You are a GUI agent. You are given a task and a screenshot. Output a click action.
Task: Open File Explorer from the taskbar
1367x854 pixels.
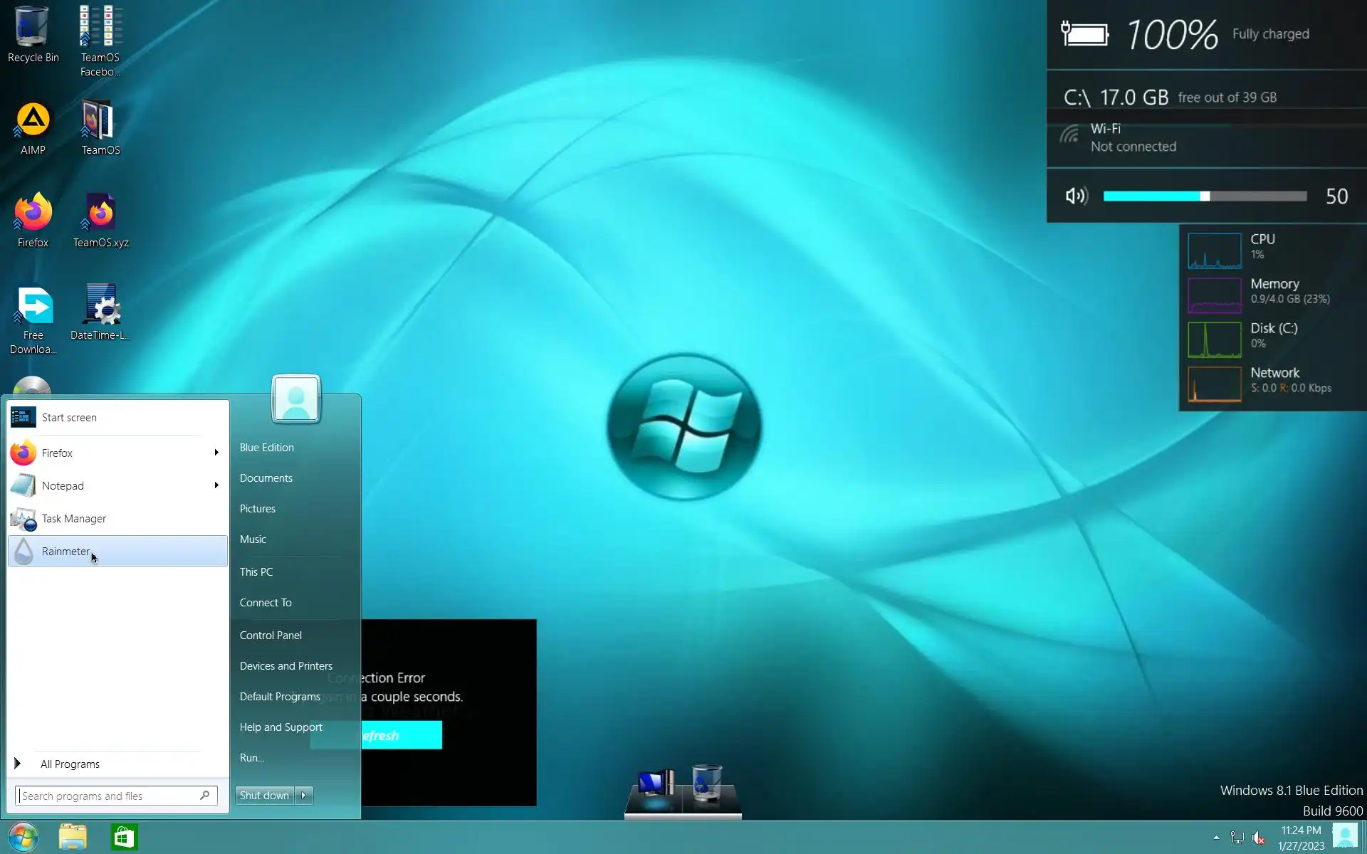73,837
